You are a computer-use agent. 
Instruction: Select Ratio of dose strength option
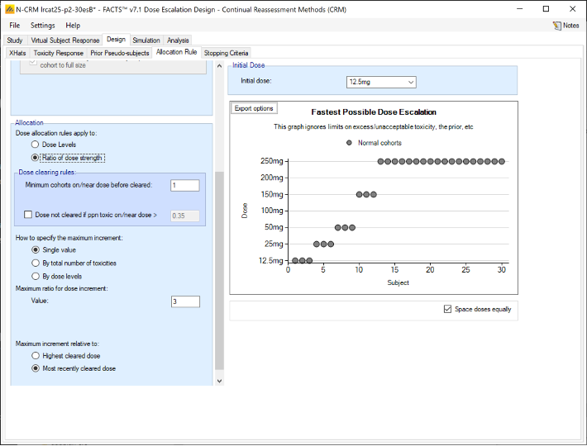point(35,157)
